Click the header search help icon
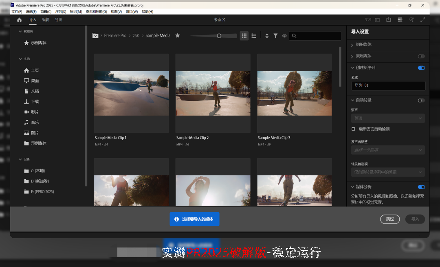Viewport: 440px width, 267px height. click(x=411, y=20)
